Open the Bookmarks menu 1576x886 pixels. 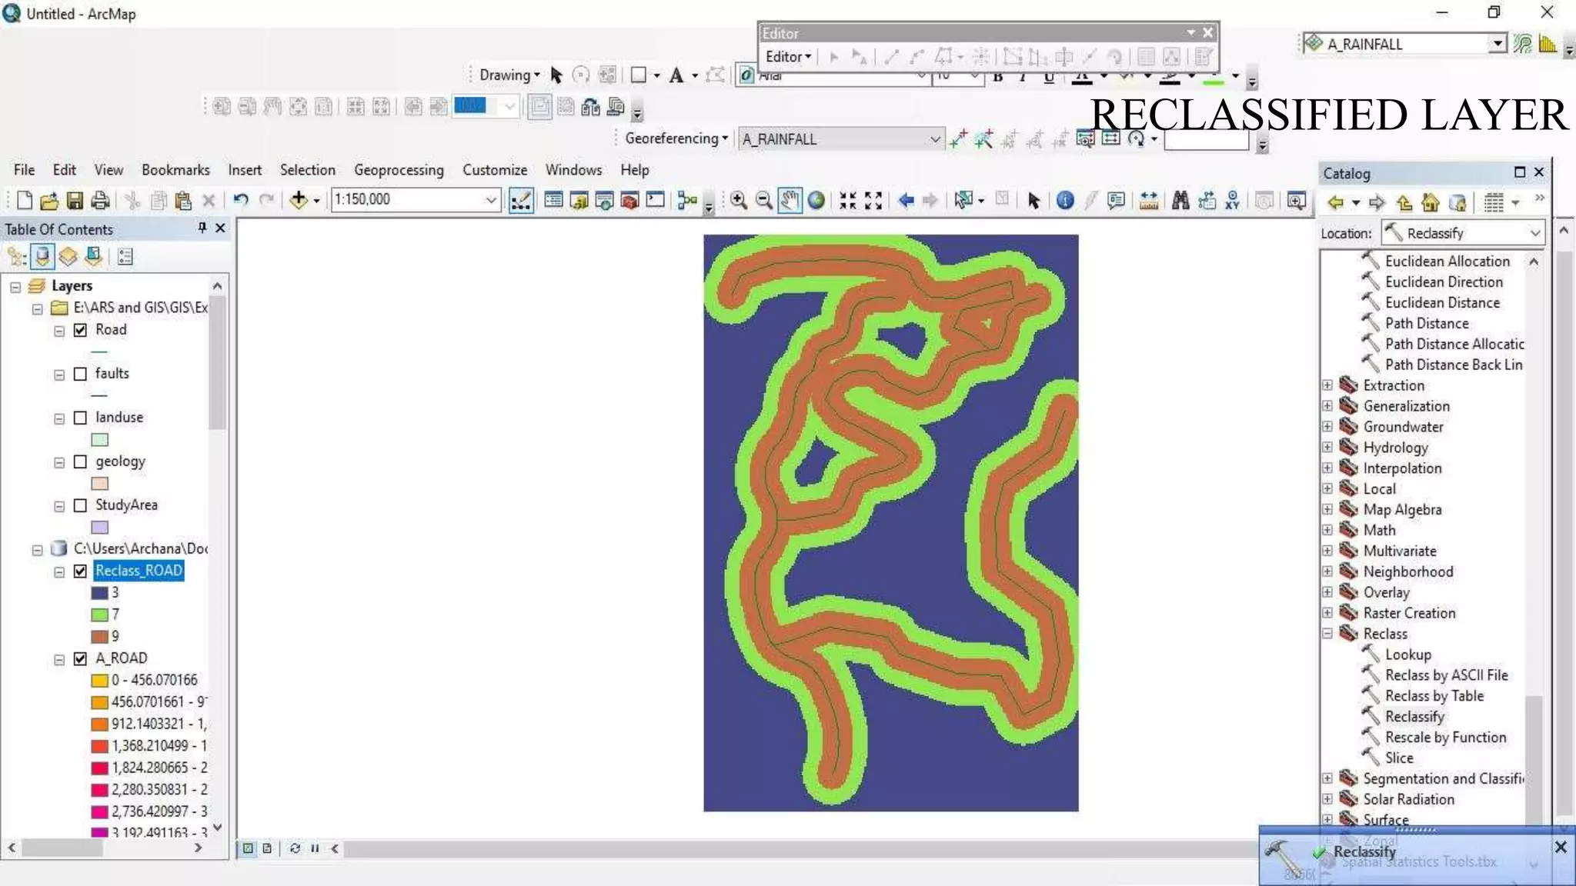point(175,170)
